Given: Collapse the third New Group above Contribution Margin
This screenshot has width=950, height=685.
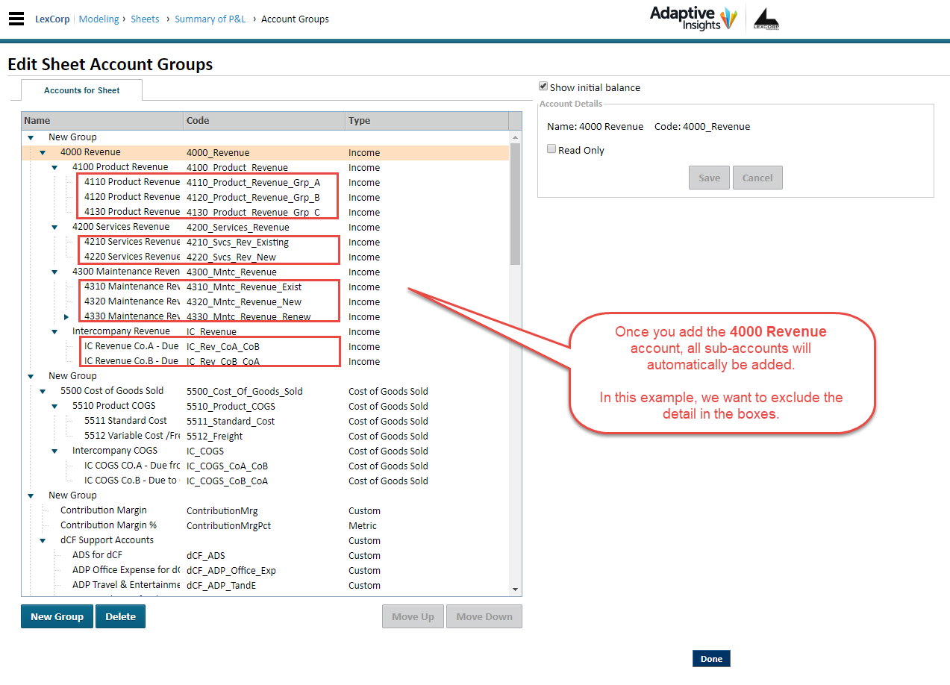Looking at the screenshot, I should pyautogui.click(x=31, y=495).
